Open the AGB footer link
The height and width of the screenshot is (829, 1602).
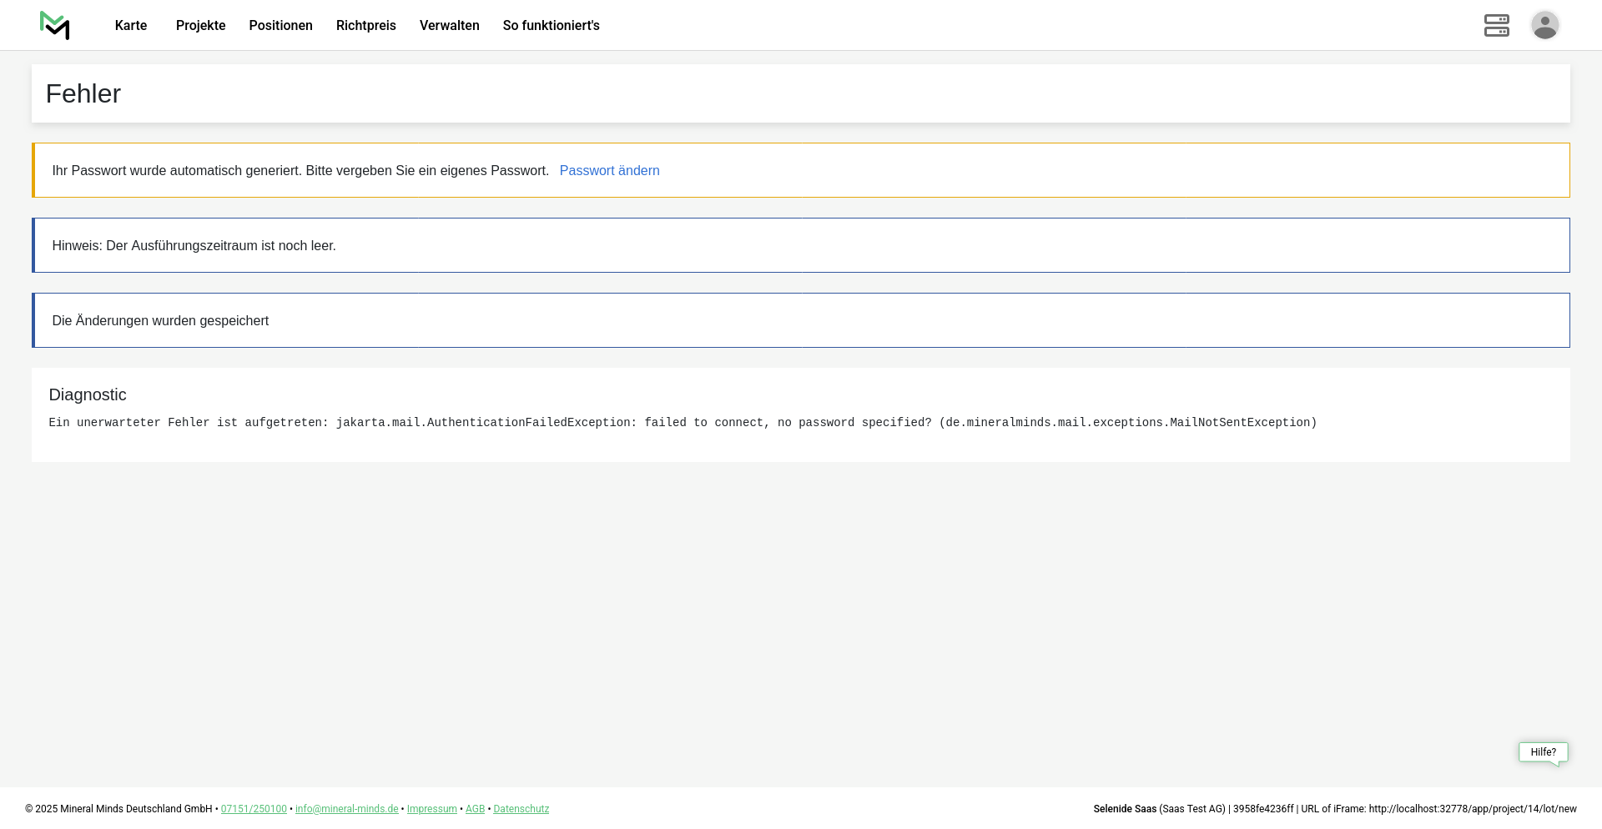(x=475, y=809)
